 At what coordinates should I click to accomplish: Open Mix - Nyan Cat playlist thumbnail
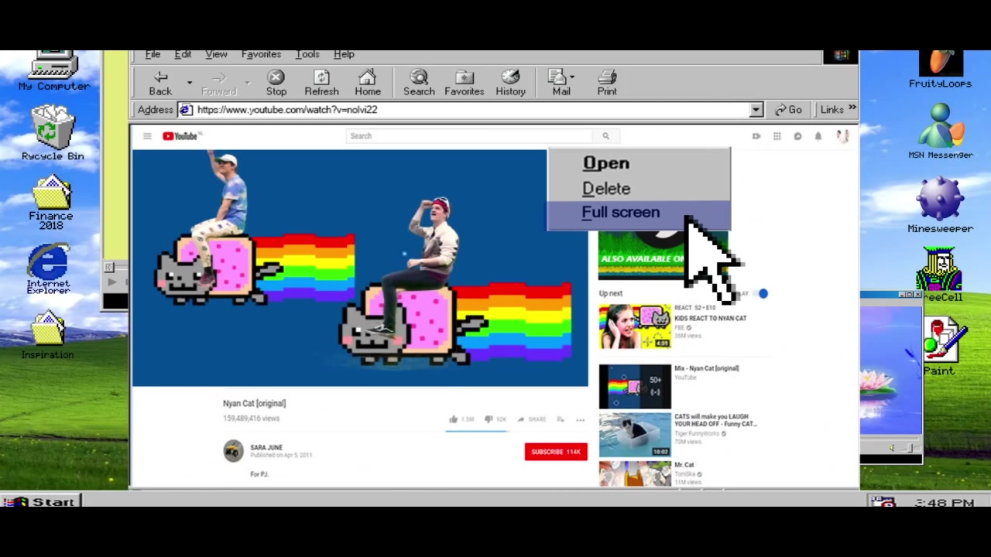[x=635, y=386]
